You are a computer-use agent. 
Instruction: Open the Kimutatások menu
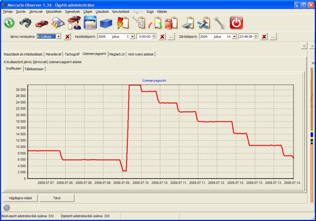[121, 11]
